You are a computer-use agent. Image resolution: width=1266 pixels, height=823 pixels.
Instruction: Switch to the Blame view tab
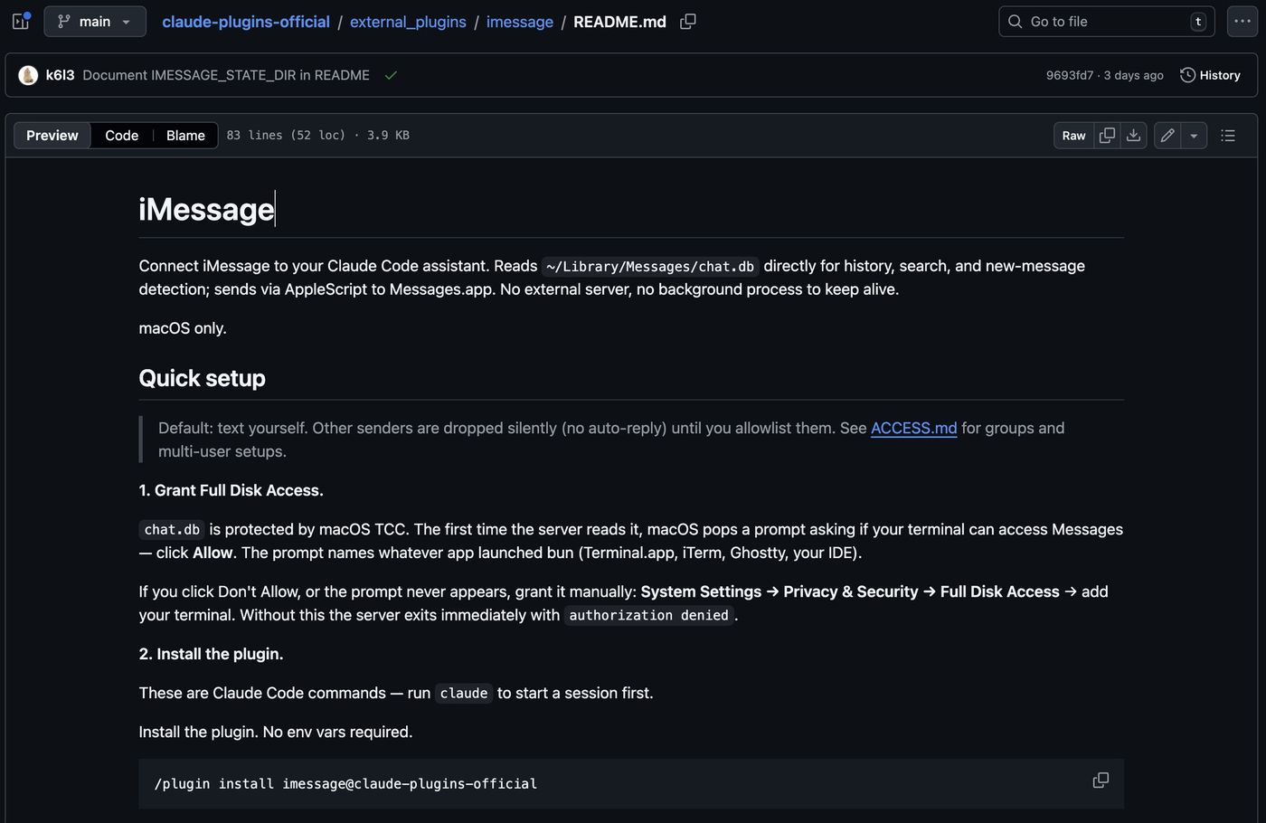(185, 136)
